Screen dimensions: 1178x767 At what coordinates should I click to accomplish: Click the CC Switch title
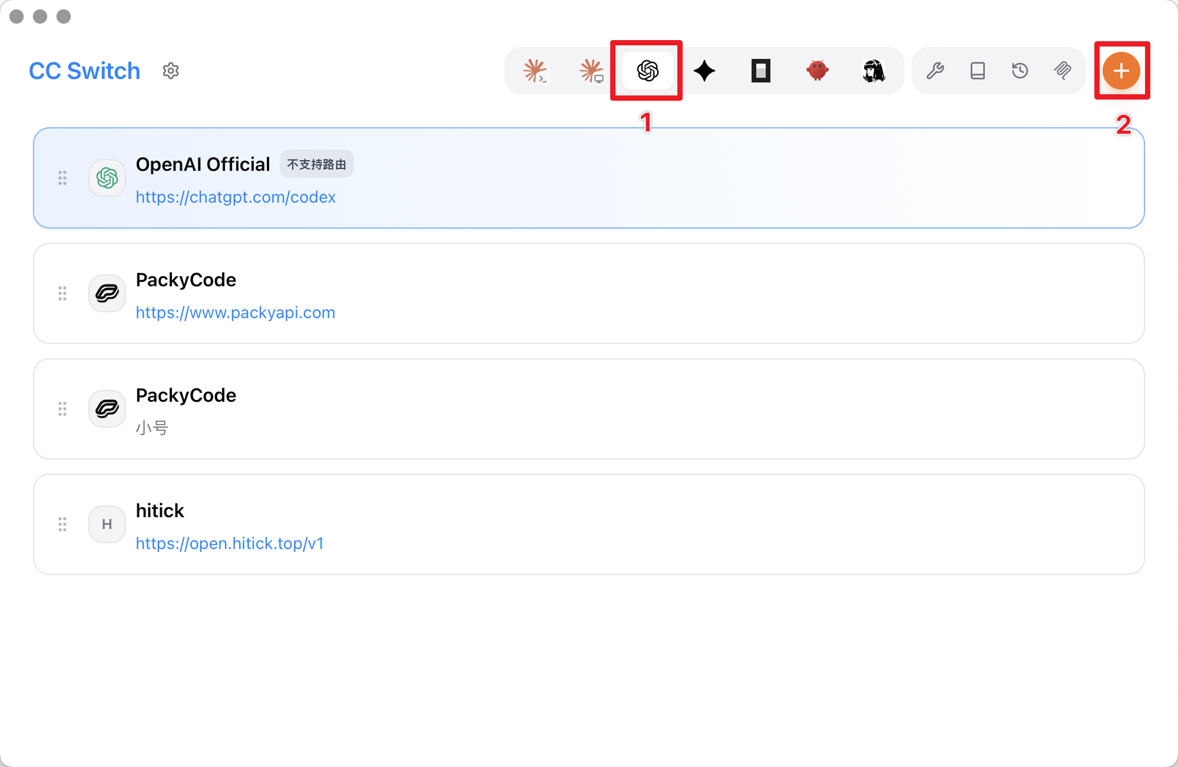tap(85, 71)
